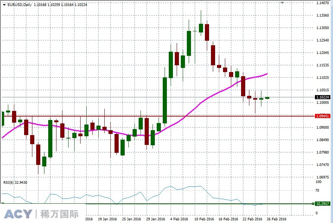Click the EURUSD,Daily symbol title

tap(20, 5)
